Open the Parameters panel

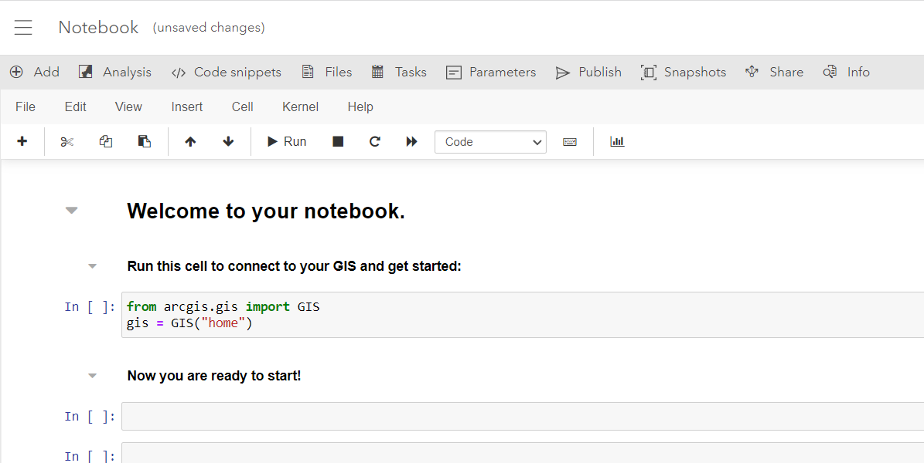click(x=491, y=72)
